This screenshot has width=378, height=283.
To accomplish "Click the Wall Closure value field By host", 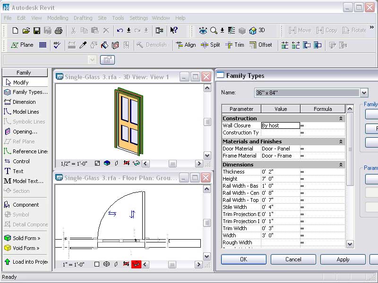I will 281,125.
